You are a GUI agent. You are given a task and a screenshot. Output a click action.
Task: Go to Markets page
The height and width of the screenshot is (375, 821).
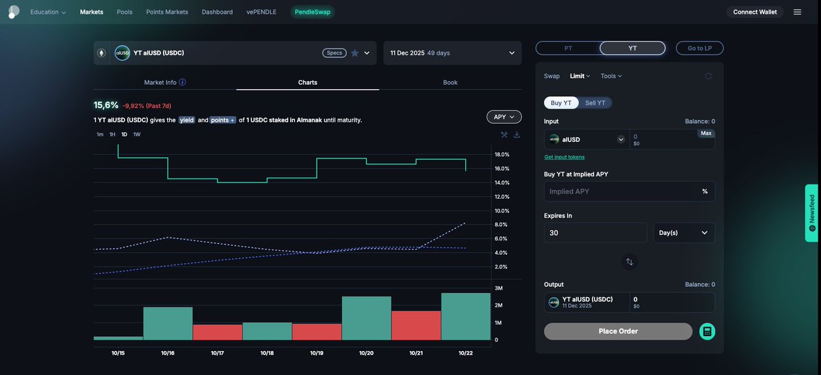[x=92, y=12]
